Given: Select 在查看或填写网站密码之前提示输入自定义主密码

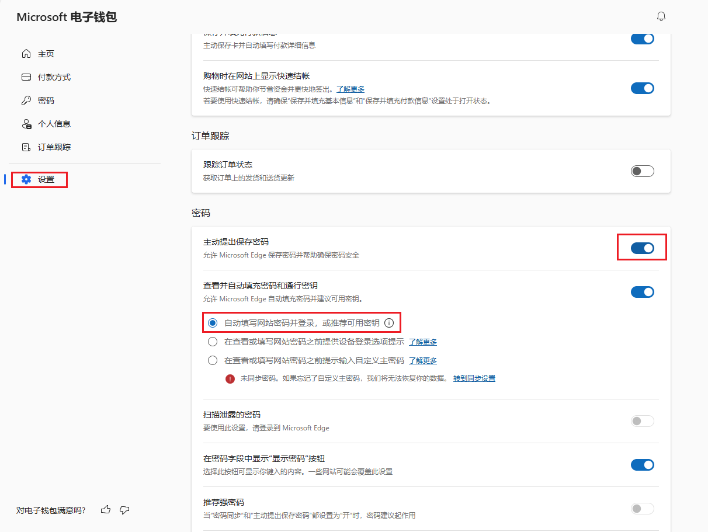Looking at the screenshot, I should tap(213, 360).
